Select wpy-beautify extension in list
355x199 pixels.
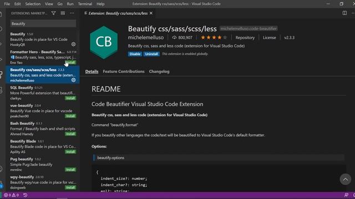pyautogui.click(x=43, y=182)
